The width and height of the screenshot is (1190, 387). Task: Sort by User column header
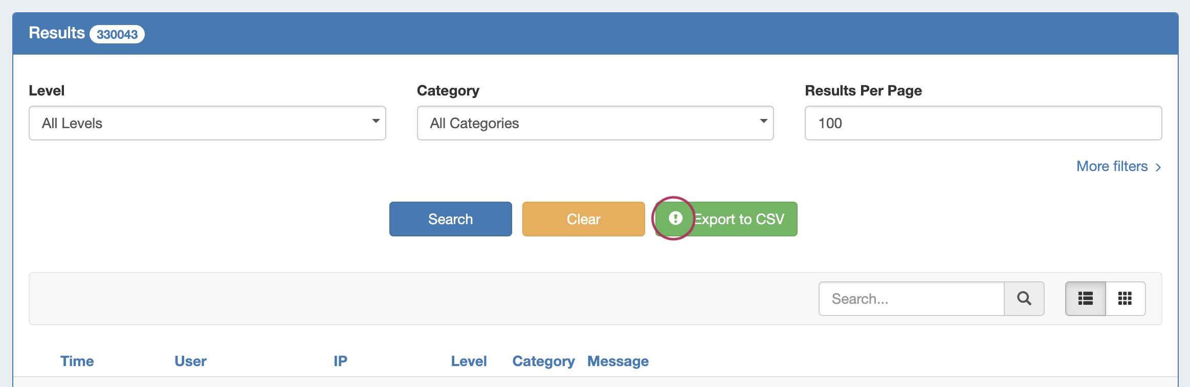point(190,361)
